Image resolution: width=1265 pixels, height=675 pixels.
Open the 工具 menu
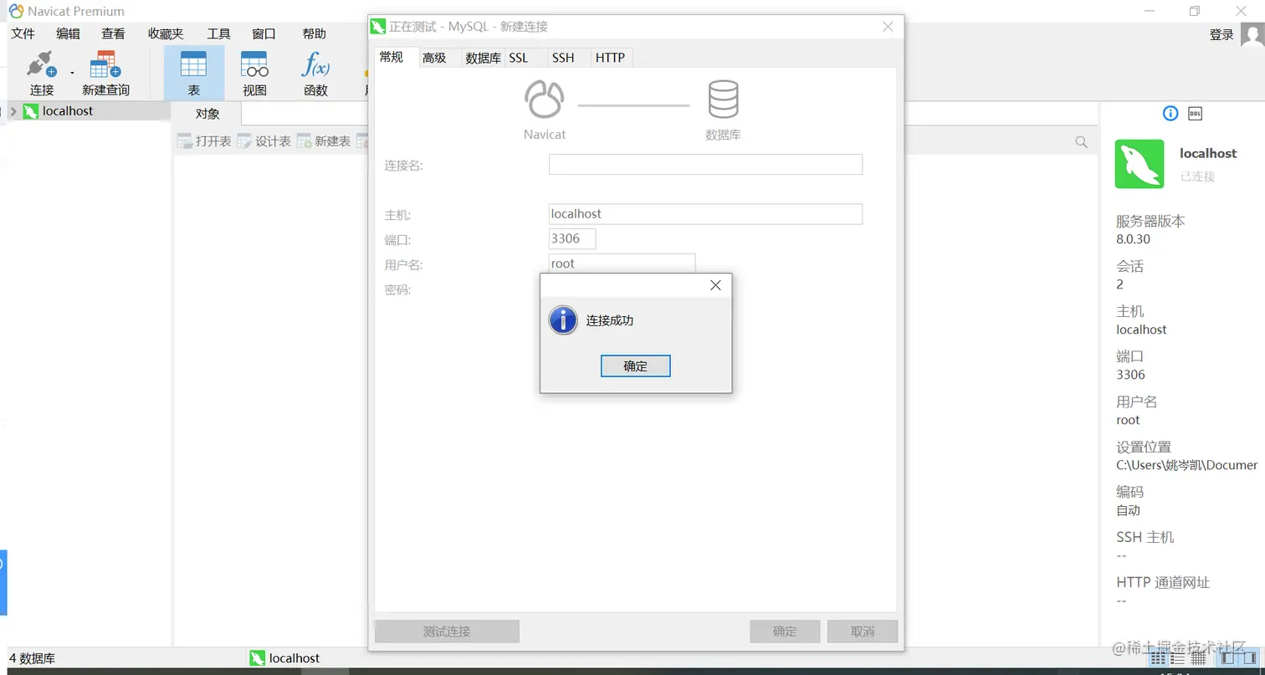tap(218, 33)
